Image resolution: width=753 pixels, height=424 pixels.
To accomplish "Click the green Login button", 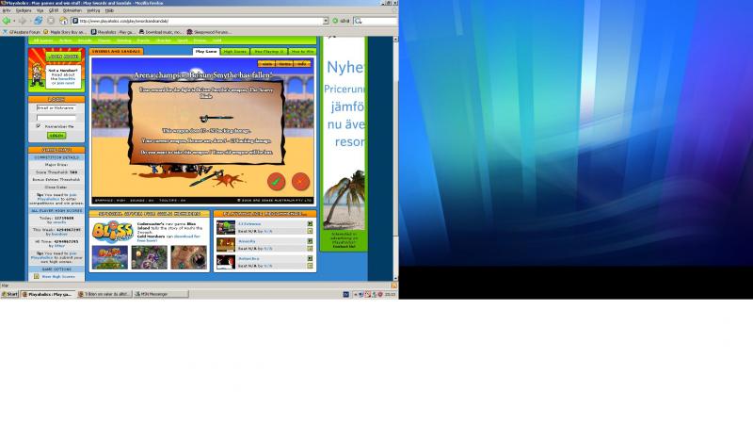I will pyautogui.click(x=56, y=136).
